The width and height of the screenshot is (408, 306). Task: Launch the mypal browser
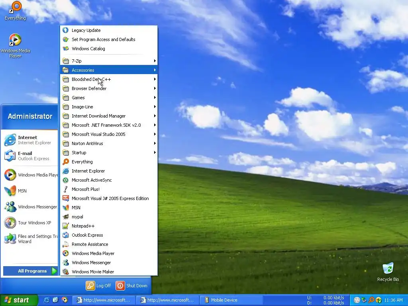109,217
